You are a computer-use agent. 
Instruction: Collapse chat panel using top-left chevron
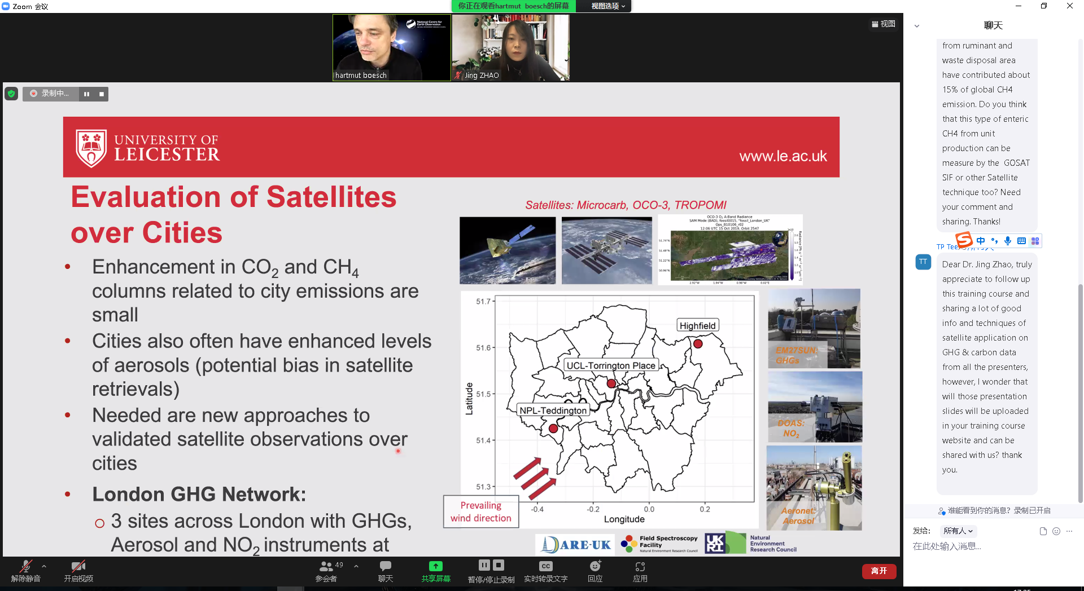[917, 26]
